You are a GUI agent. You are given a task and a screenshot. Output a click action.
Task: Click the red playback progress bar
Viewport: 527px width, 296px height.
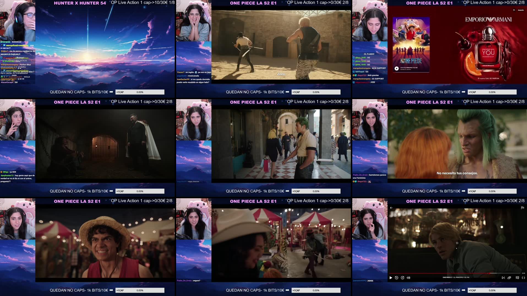click(x=439, y=273)
